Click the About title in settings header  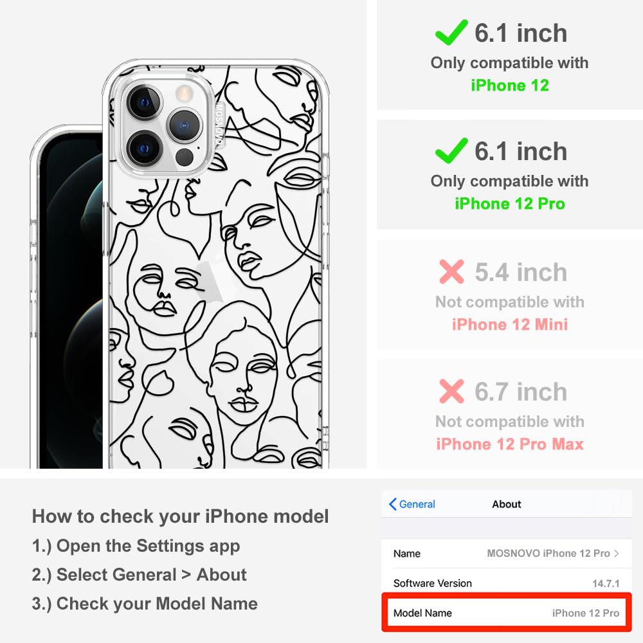coord(507,504)
